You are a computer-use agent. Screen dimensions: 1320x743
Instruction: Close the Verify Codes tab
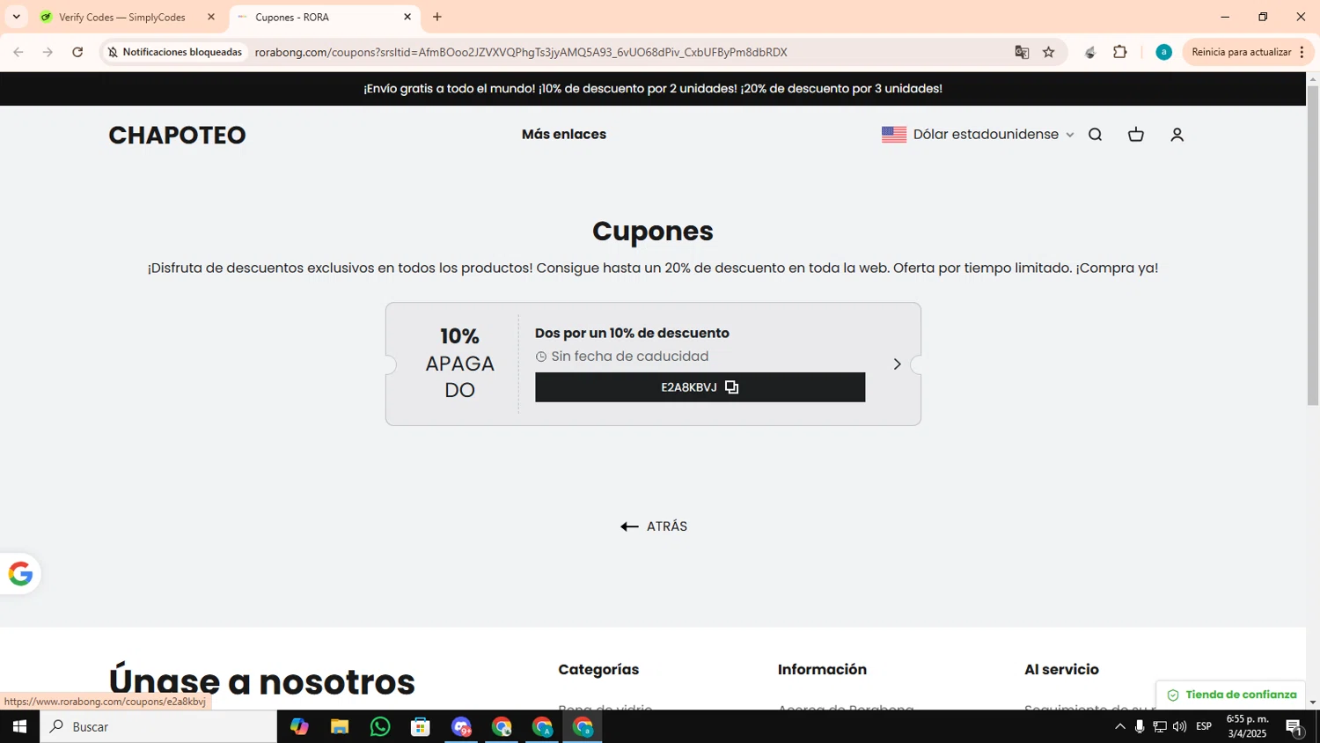click(x=211, y=17)
